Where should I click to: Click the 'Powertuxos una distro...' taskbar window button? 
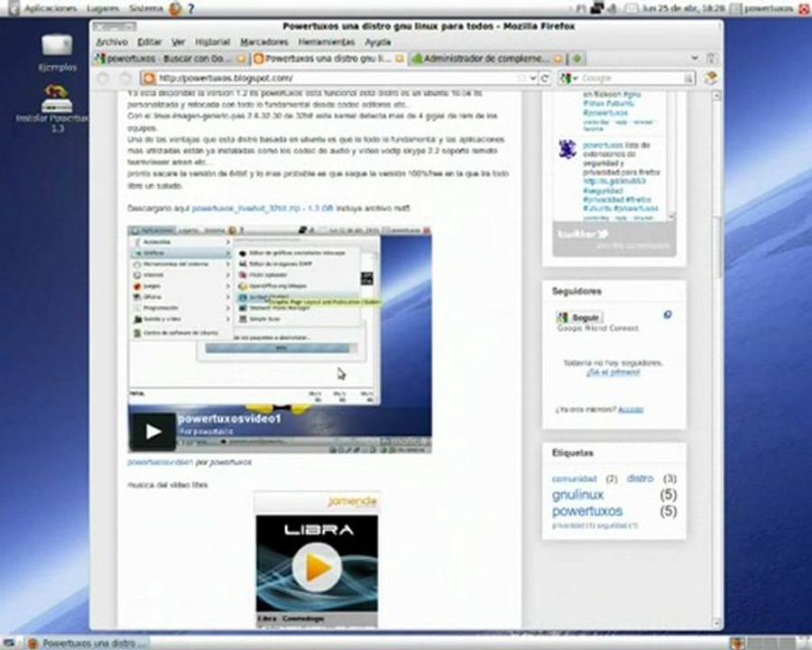coord(88,644)
